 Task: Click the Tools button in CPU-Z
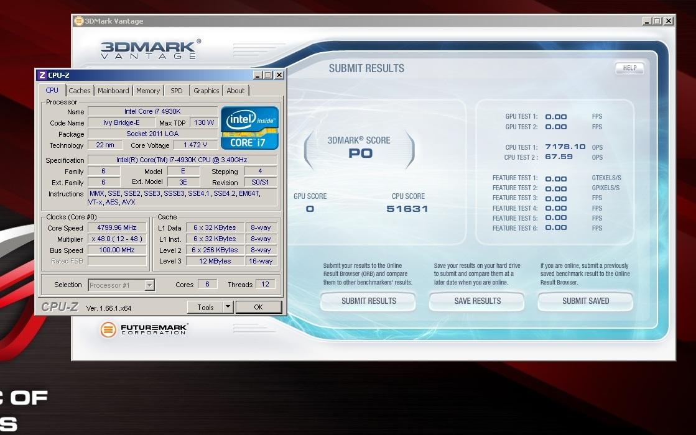(205, 307)
